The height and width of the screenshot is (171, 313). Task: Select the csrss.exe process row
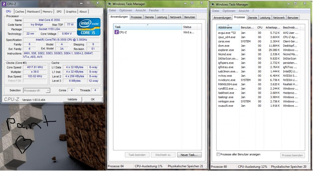261,41
